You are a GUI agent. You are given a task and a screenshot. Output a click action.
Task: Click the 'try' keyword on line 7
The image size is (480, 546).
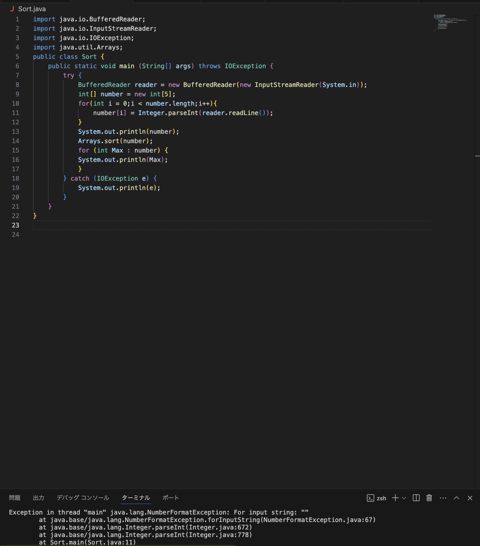pyautogui.click(x=69, y=75)
